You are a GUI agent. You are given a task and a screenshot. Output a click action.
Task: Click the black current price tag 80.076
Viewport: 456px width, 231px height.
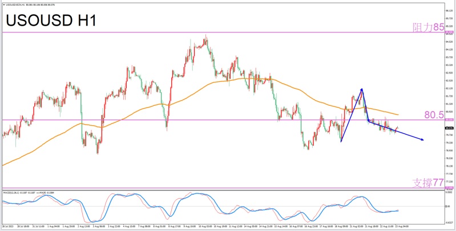coord(449,128)
